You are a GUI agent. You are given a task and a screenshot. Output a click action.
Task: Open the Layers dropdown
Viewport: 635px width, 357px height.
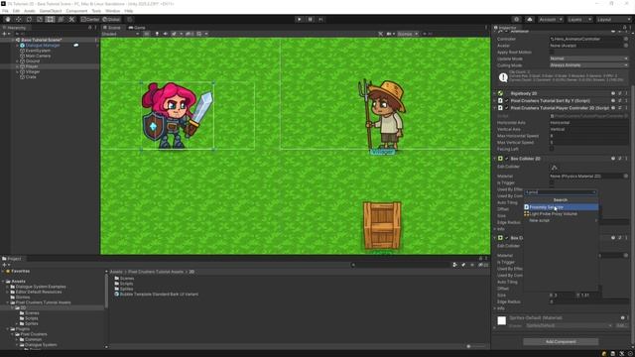[579, 20]
